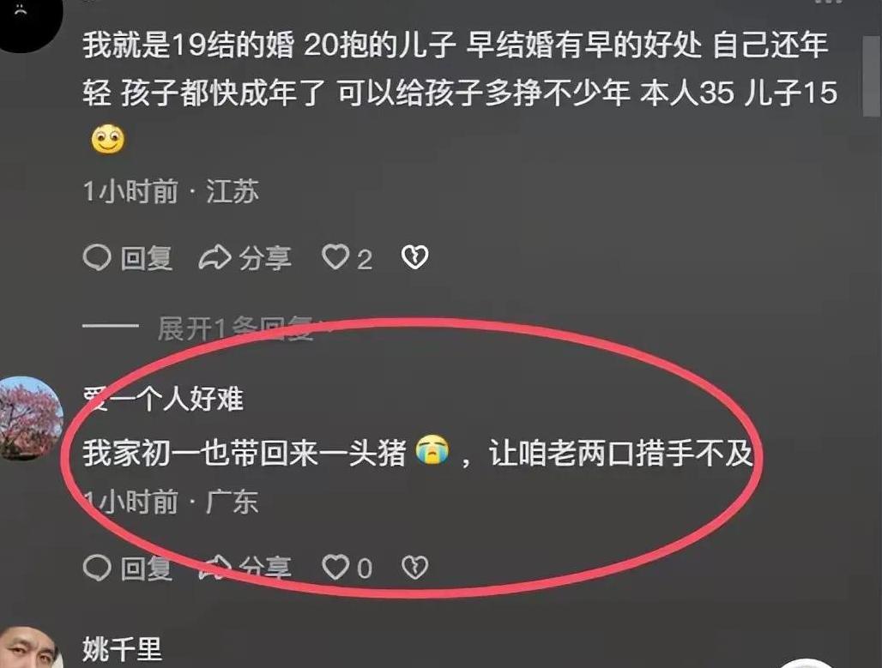Open the cherry blossom avatar profile
The height and width of the screenshot is (668, 882).
click(28, 418)
